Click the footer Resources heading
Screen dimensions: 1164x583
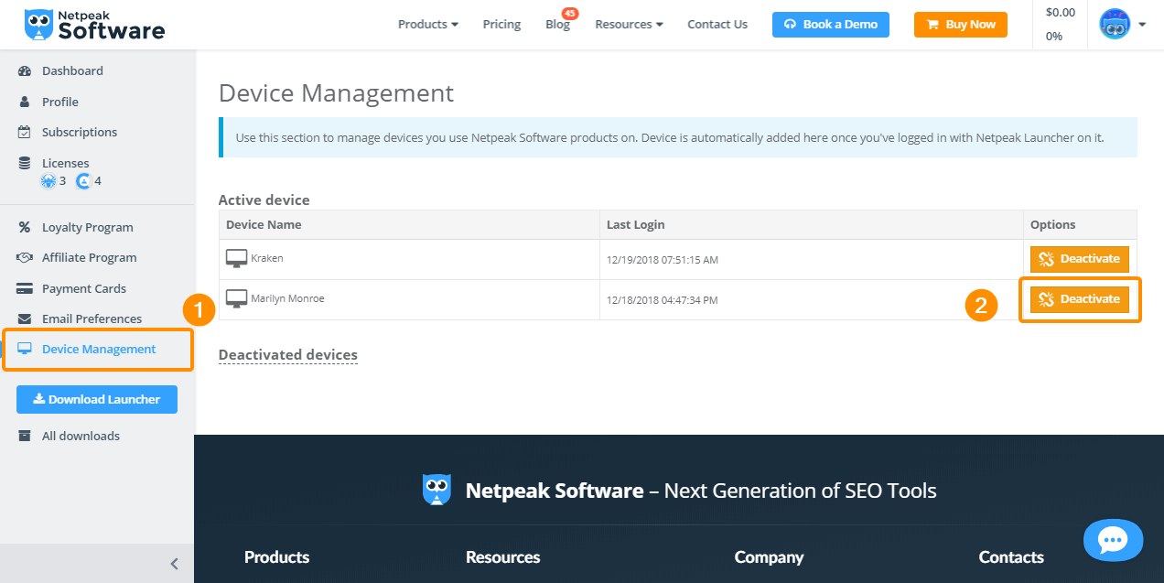pyautogui.click(x=502, y=557)
